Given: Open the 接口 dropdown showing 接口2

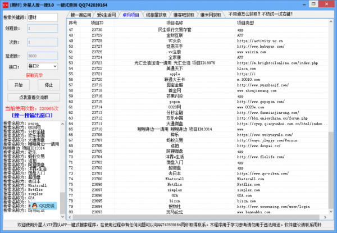Looking at the screenshot, I should click(x=43, y=66).
